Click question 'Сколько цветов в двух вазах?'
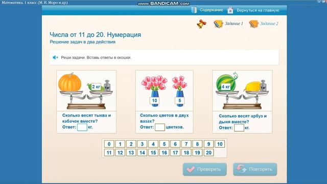The height and width of the screenshot is (184, 327). pyautogui.click(x=165, y=118)
